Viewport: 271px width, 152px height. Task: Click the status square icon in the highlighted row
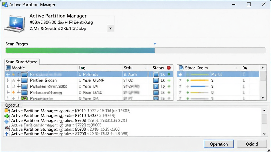(x=156, y=74)
